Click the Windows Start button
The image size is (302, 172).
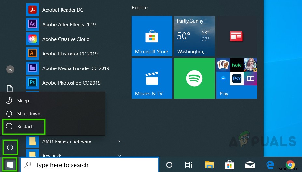10,165
